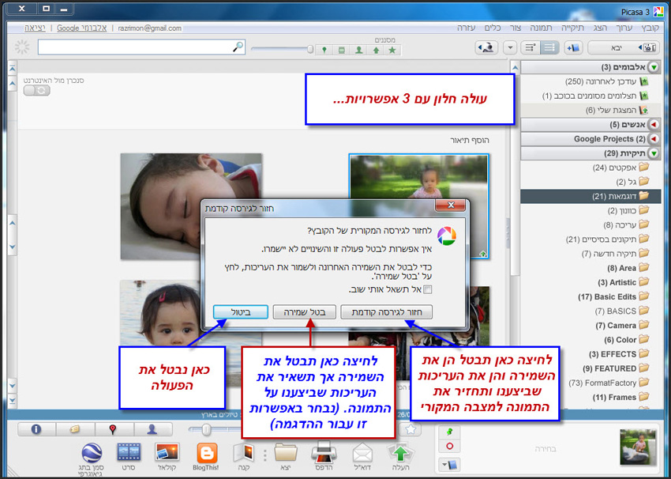Filter by starred photos star icon
Viewport: 671px width, 479px height.
click(x=392, y=50)
